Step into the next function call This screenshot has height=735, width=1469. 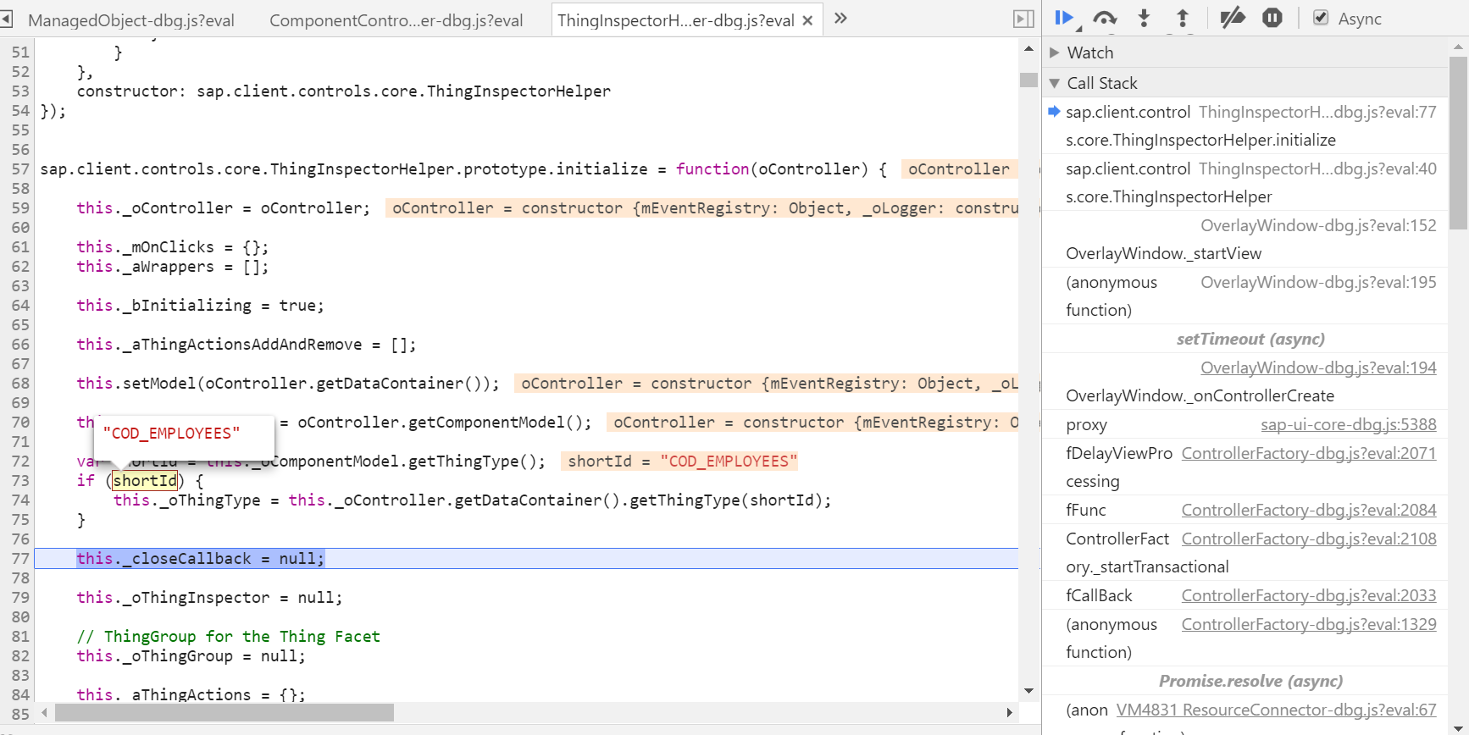click(1144, 18)
